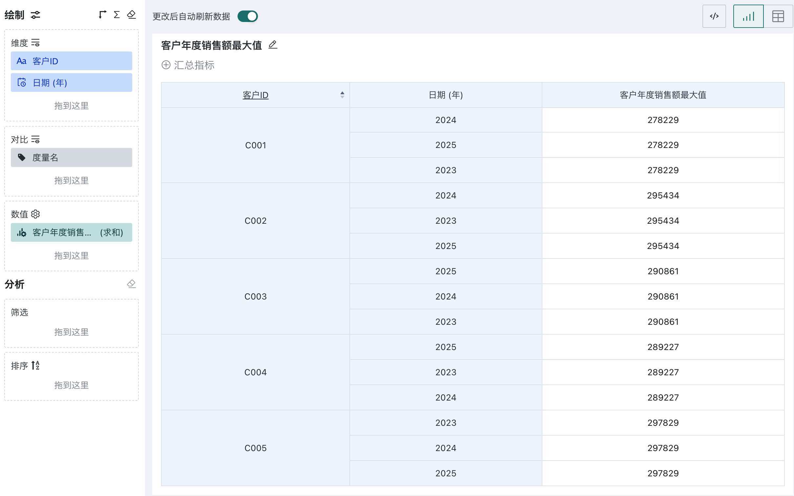
Task: Clear drawing with eraser icon beside 绘制
Action: pos(131,14)
